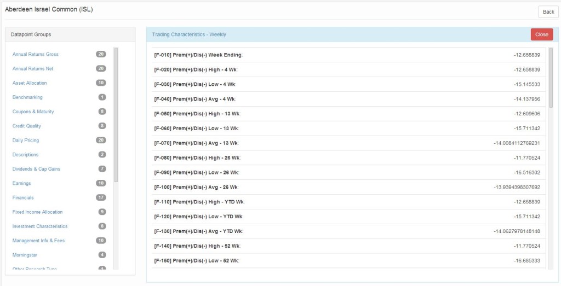
Task: Click the 10 badge beside Management Info & Fees
Action: [101, 241]
